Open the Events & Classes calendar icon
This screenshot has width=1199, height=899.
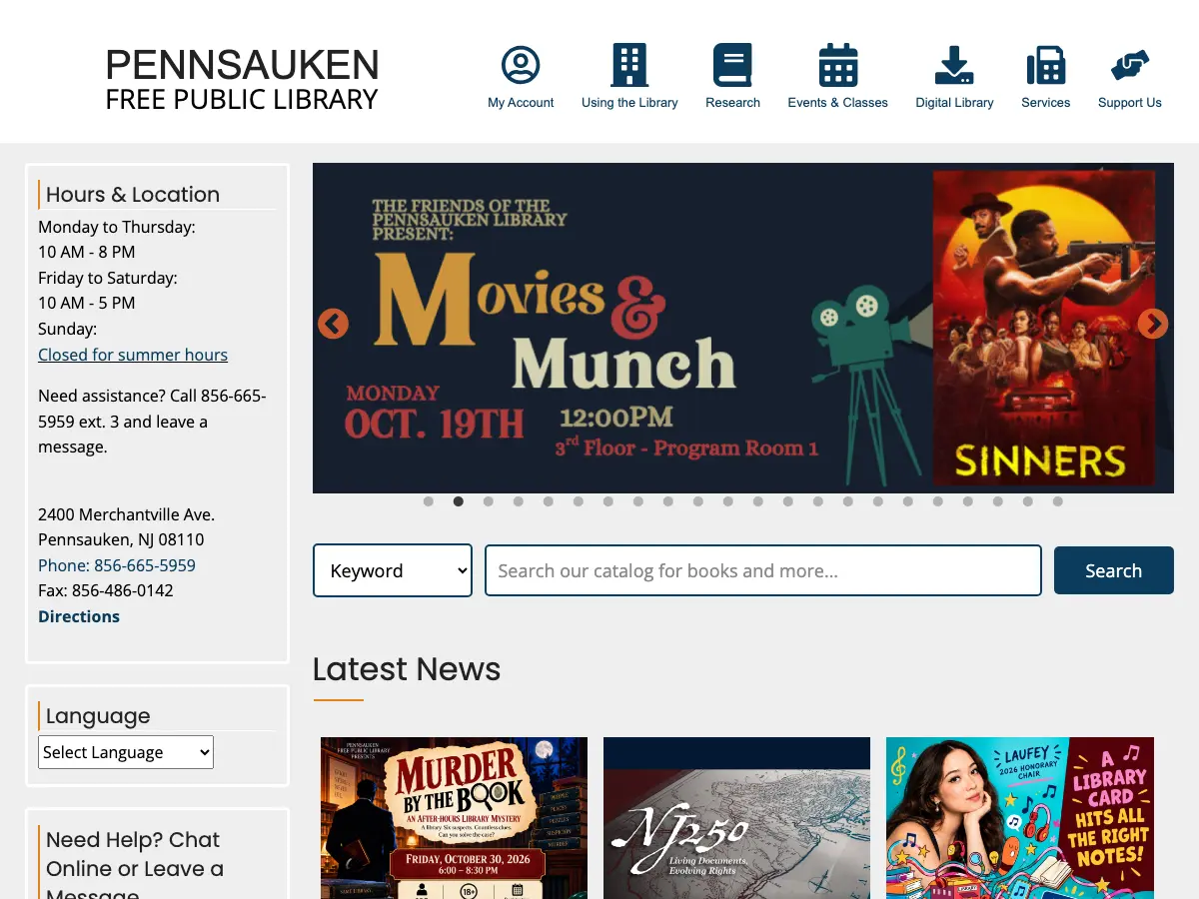(x=838, y=65)
